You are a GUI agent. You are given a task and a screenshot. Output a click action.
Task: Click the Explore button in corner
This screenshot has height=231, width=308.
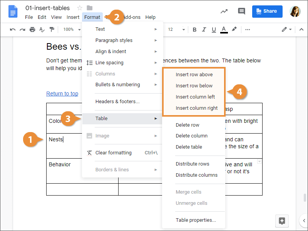point(282,221)
